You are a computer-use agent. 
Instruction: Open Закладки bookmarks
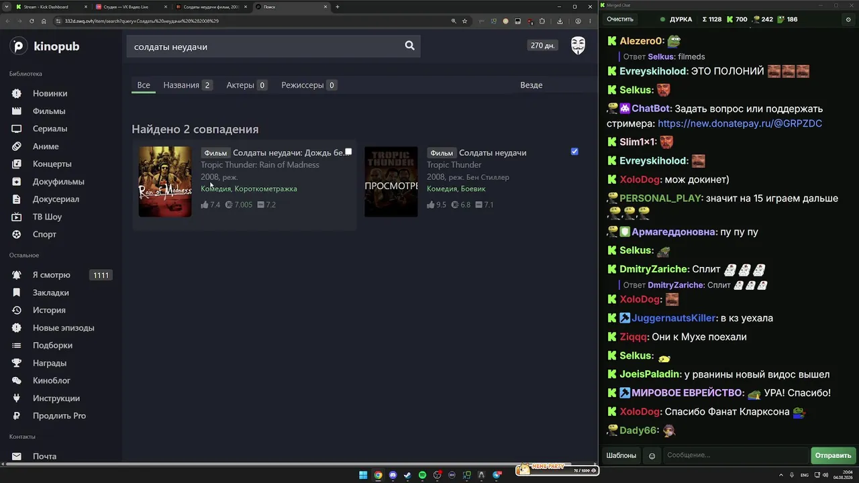coord(50,292)
